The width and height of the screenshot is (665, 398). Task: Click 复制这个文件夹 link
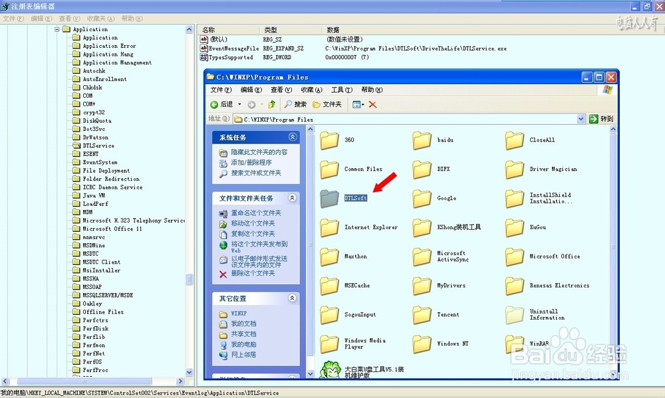point(253,233)
